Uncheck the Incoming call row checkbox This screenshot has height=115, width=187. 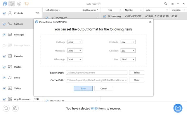tap(105, 16)
